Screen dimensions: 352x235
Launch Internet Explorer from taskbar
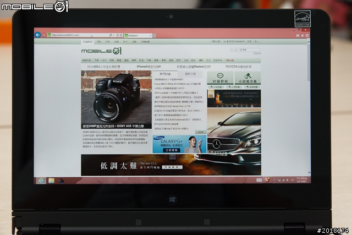(x=41, y=181)
